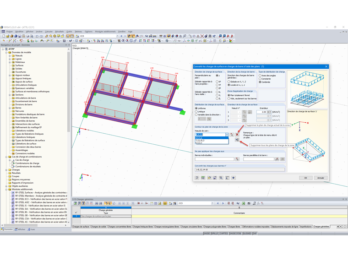Open the CC3 dropdown in table toolbar
The image size is (348, 261).
pos(212,203)
